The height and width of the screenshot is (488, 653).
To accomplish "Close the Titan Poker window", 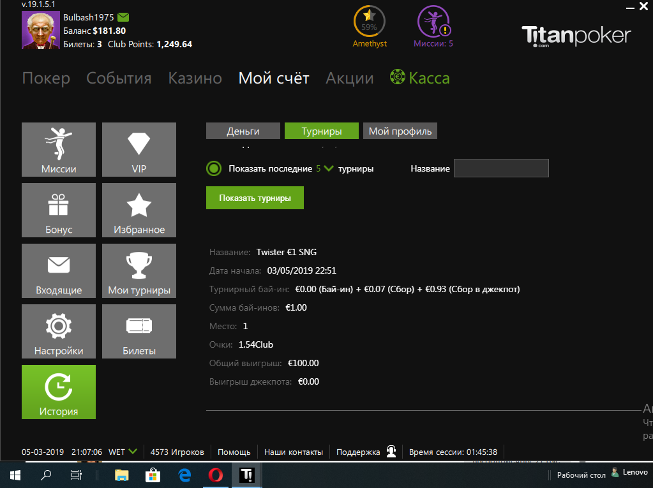I will [x=643, y=6].
